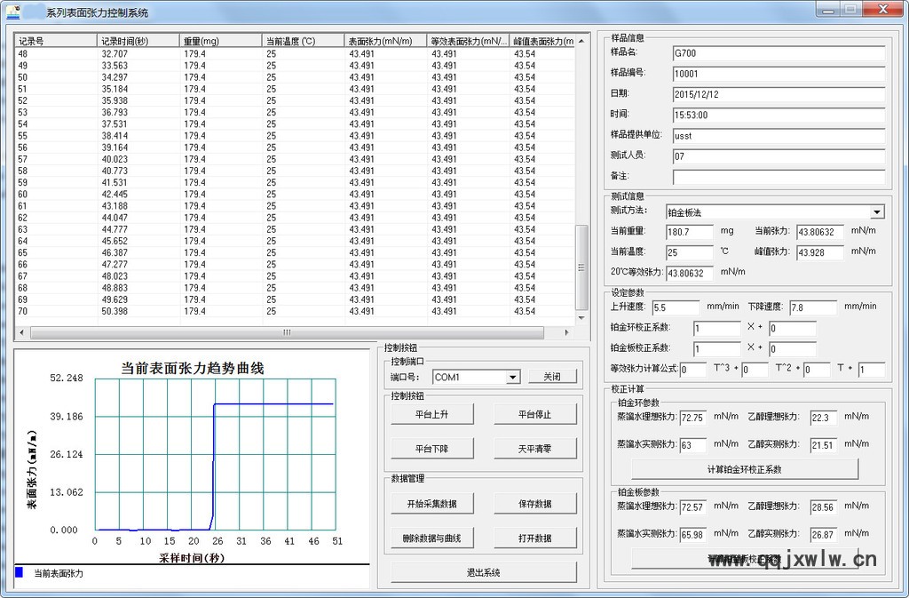Click the 日期 field showing 2015/12/12
This screenshot has height=598, width=909.
coord(779,94)
